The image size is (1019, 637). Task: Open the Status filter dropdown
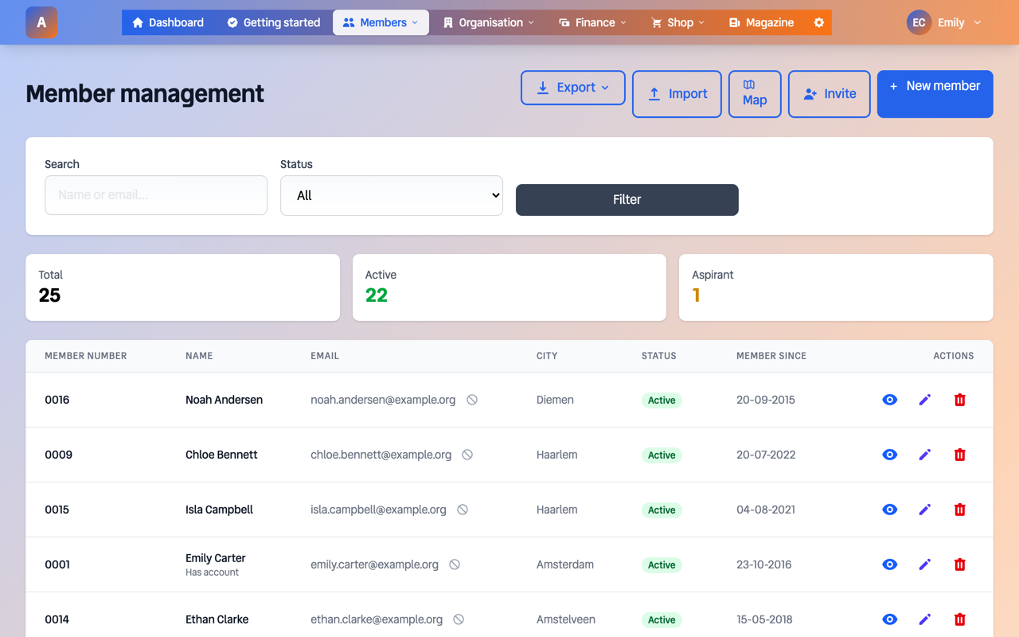click(392, 195)
